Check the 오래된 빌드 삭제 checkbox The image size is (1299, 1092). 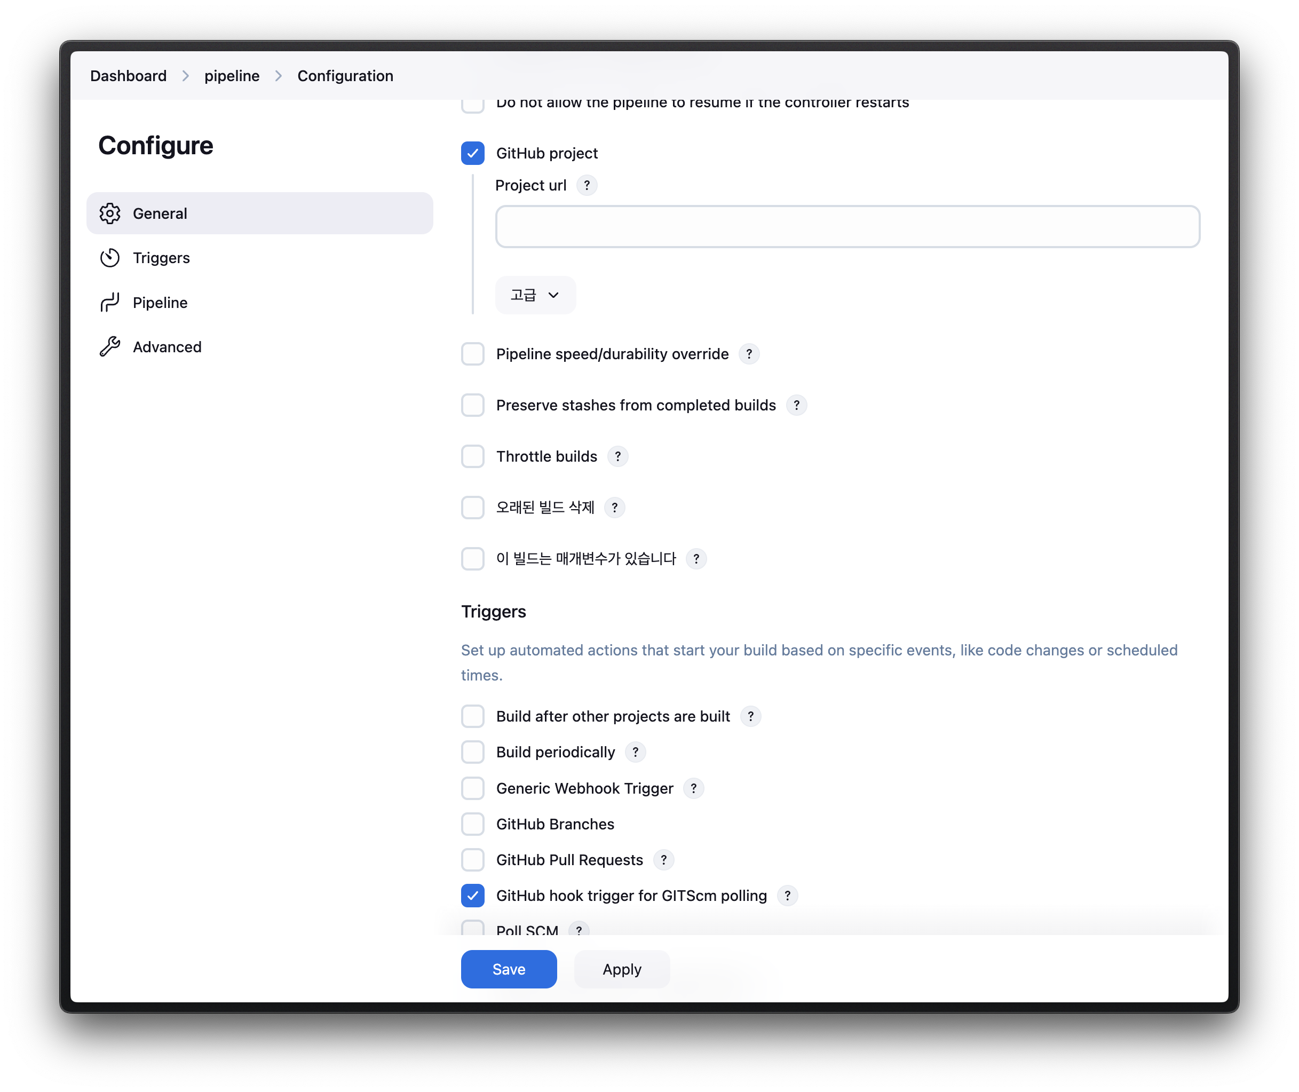[x=473, y=508]
